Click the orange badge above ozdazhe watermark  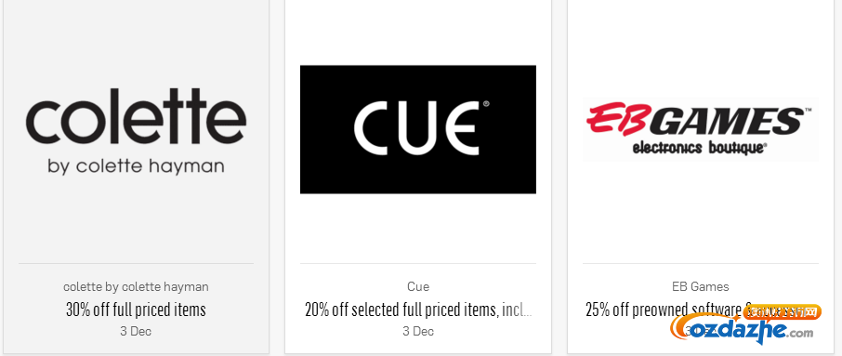click(782, 312)
